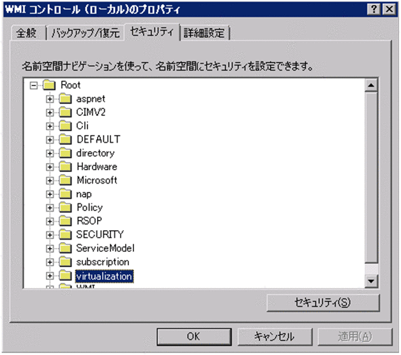
Task: Click the SECURITY folder icon
Action: coord(65,235)
